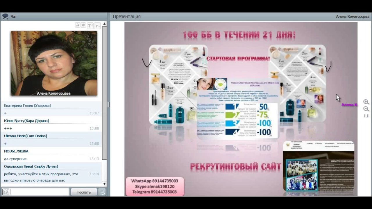Select chat name Ultmanu Maria(Cara Dorina)

pyautogui.click(x=26, y=136)
